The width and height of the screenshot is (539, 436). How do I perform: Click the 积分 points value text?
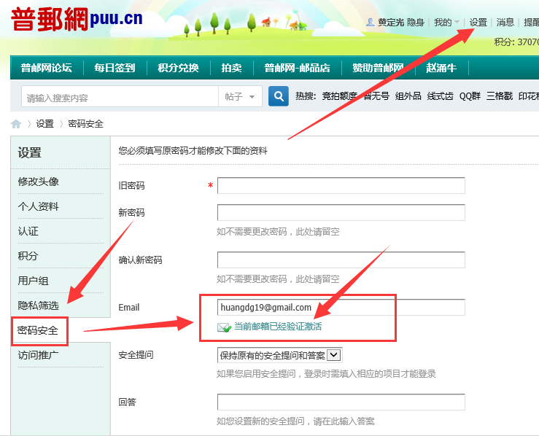point(516,42)
